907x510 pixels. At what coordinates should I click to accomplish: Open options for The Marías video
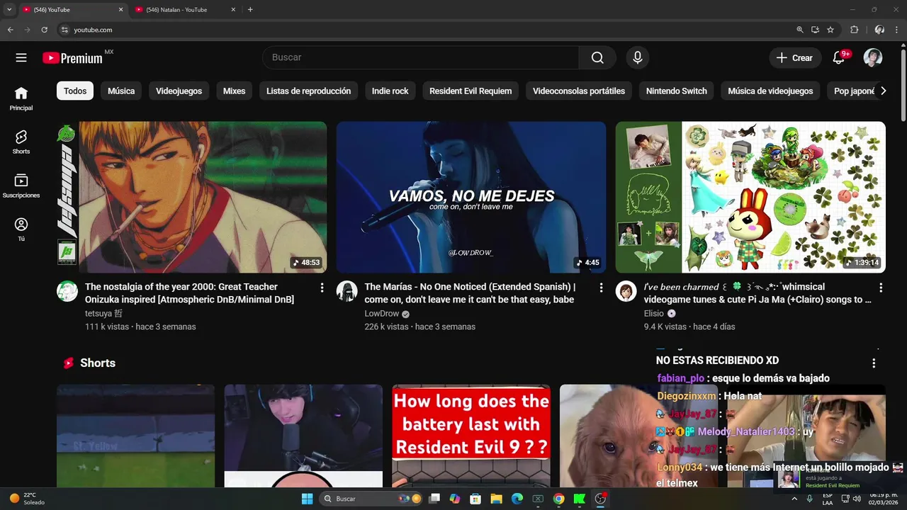click(601, 288)
